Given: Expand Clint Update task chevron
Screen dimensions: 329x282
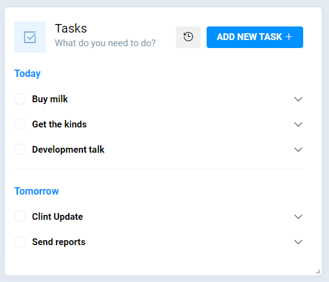Looking at the screenshot, I should click(x=298, y=217).
